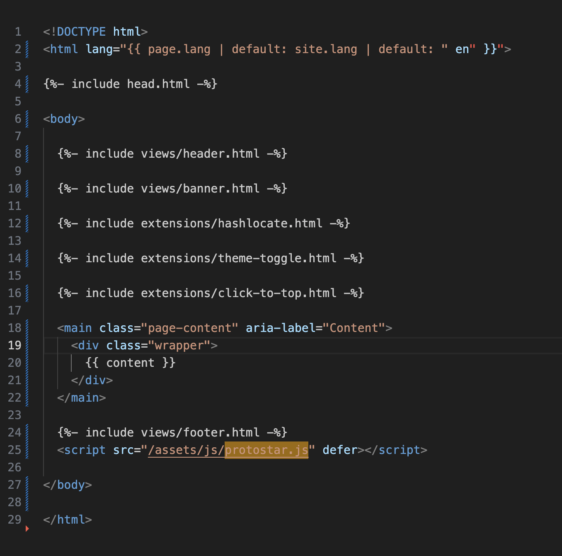Viewport: 562px width, 556px height.
Task: Open the /assets/js/ underlined script path
Action: (186, 450)
